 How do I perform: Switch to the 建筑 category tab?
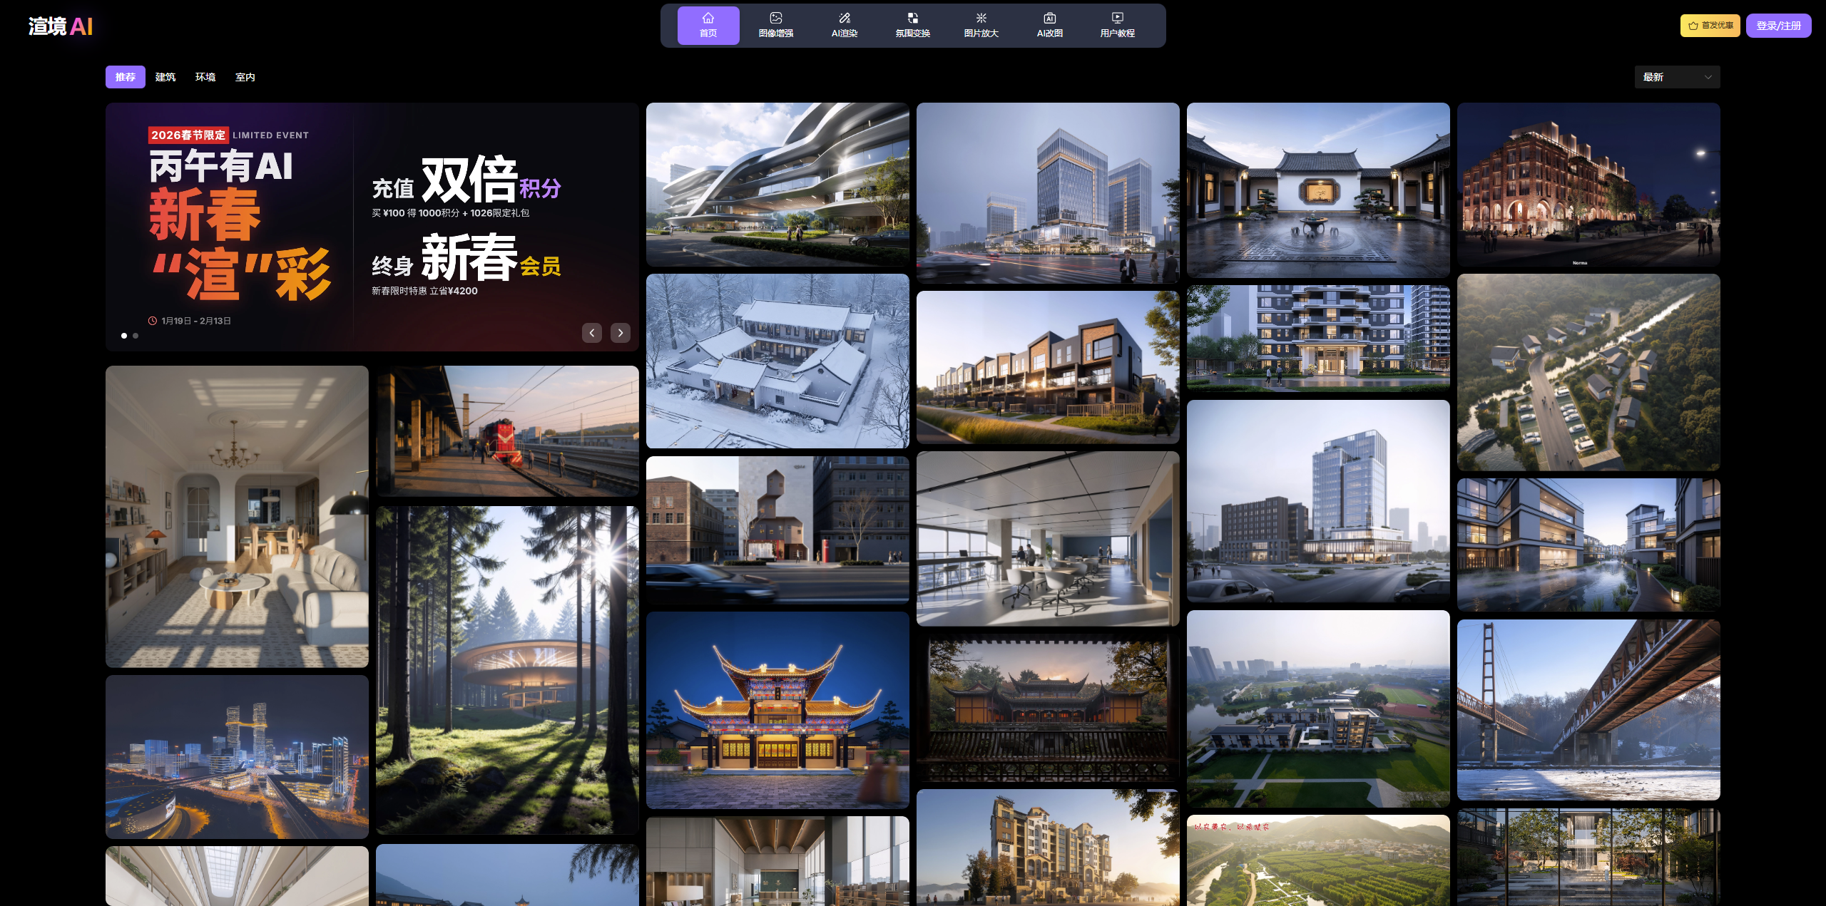[165, 77]
